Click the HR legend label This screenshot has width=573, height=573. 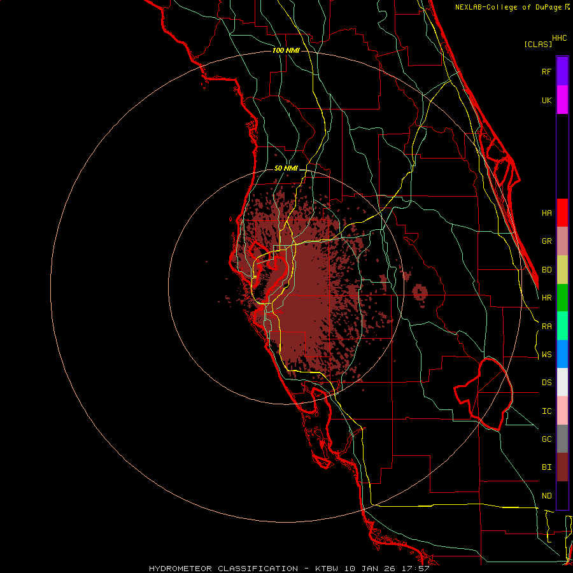coord(547,298)
